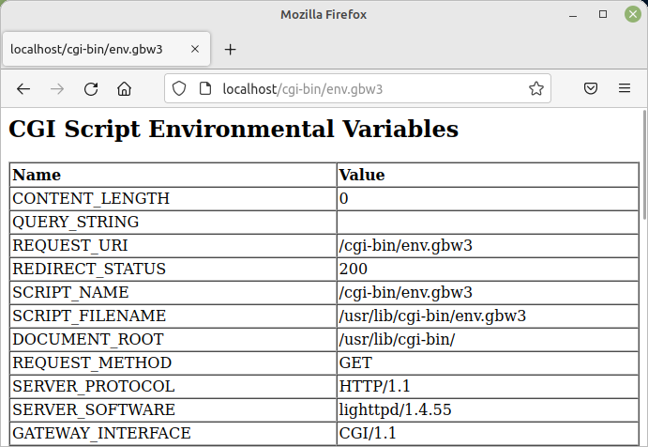Viewport: 648px width, 447px height.
Task: Click the browser Back arrow button
Action: [x=23, y=89]
